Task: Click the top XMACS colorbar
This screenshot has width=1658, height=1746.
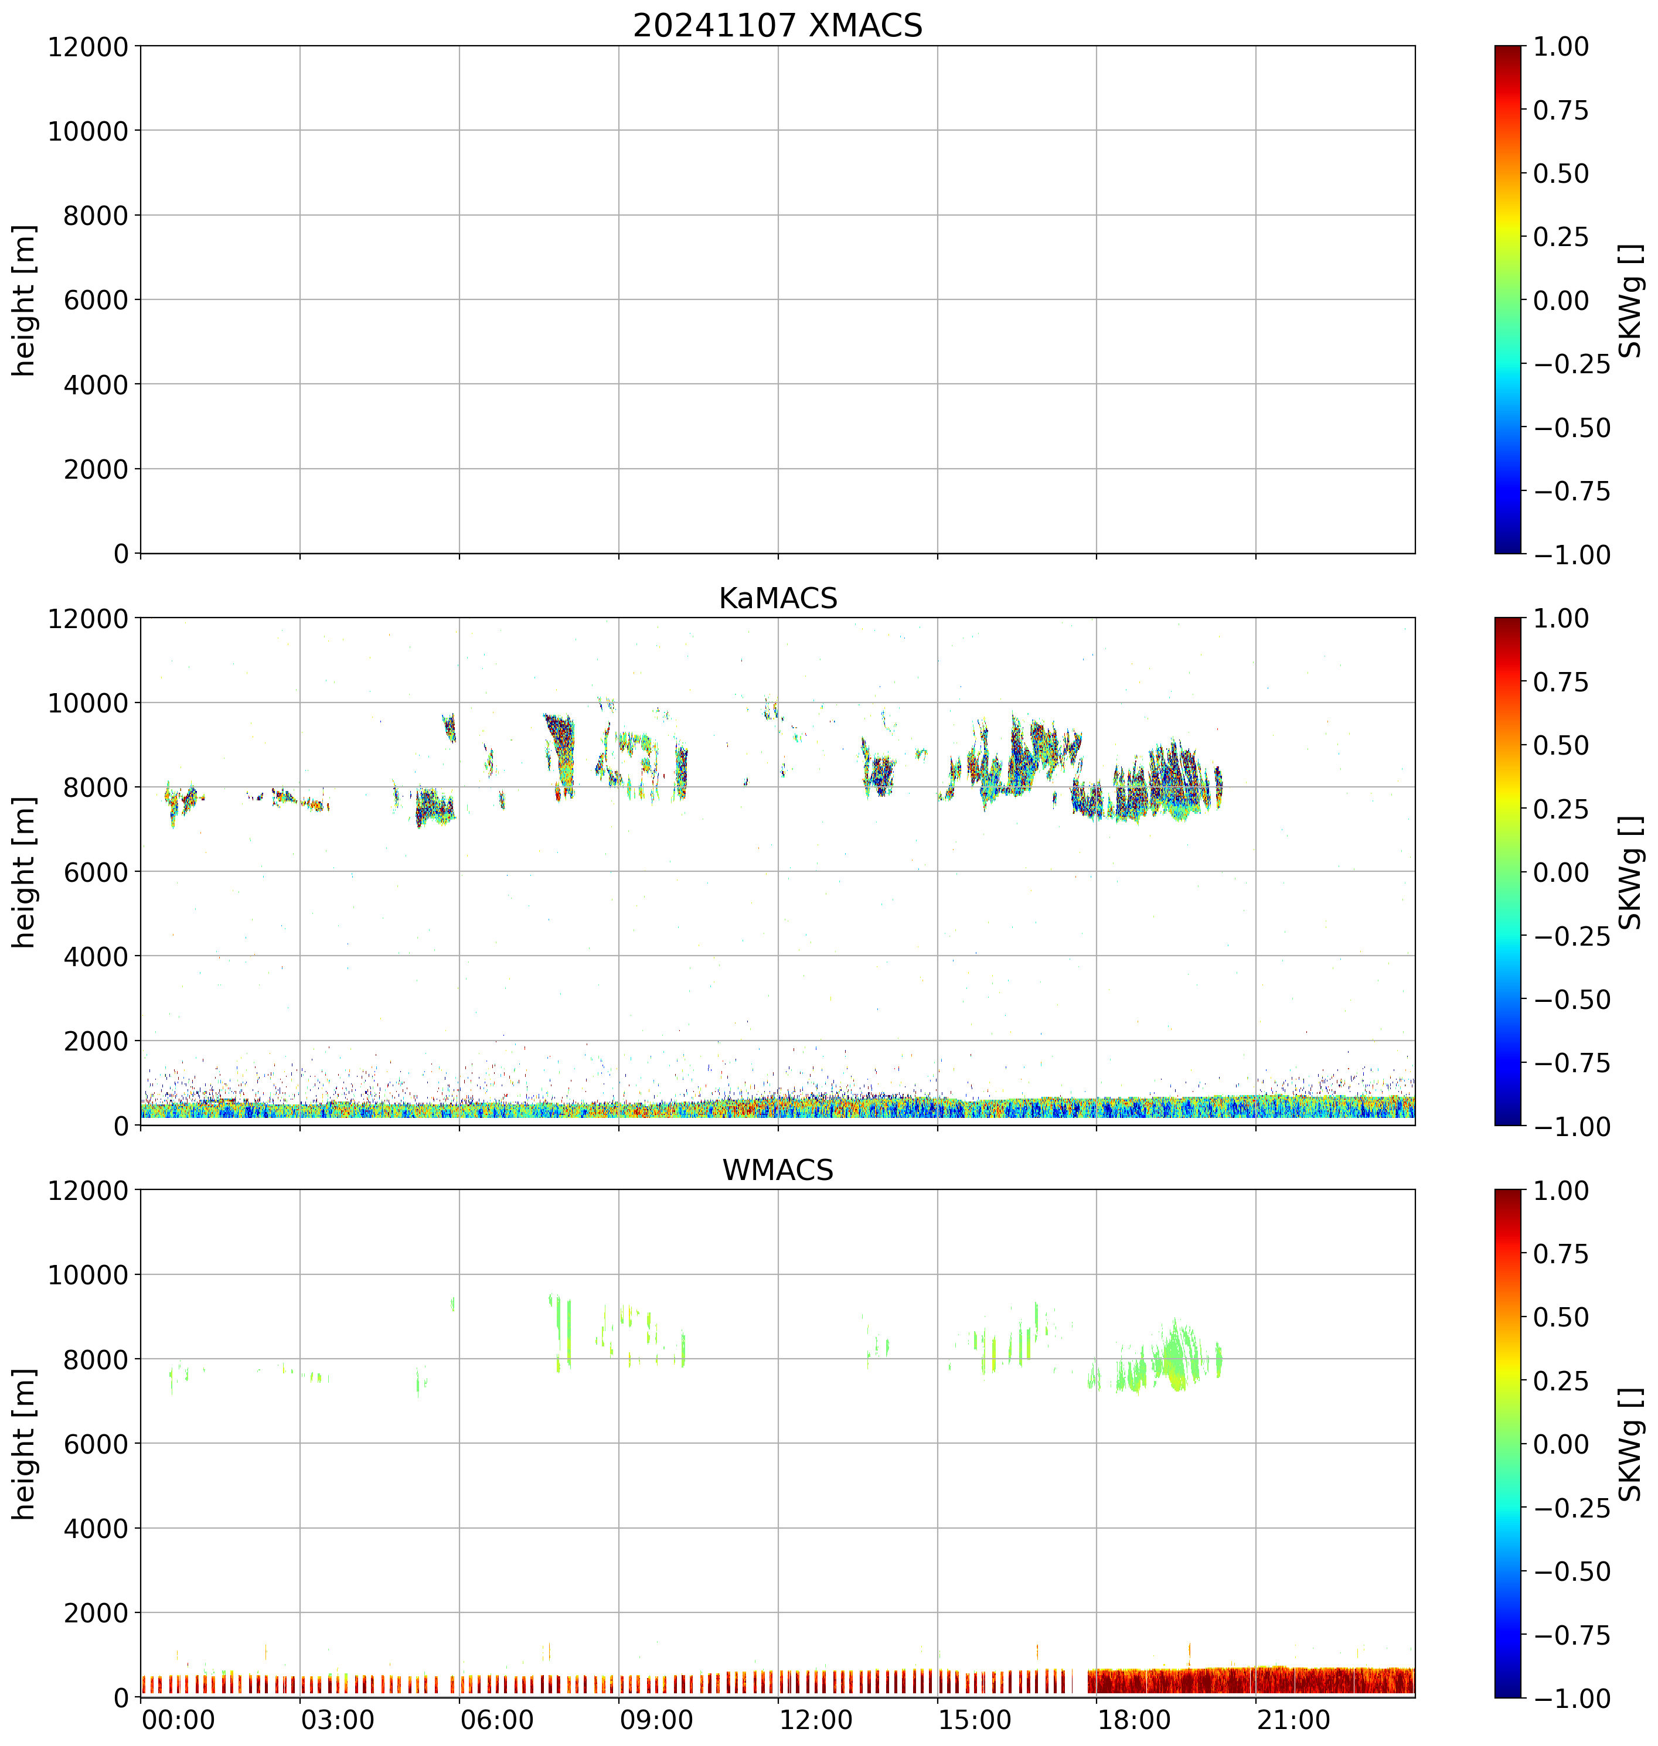Action: point(1508,299)
